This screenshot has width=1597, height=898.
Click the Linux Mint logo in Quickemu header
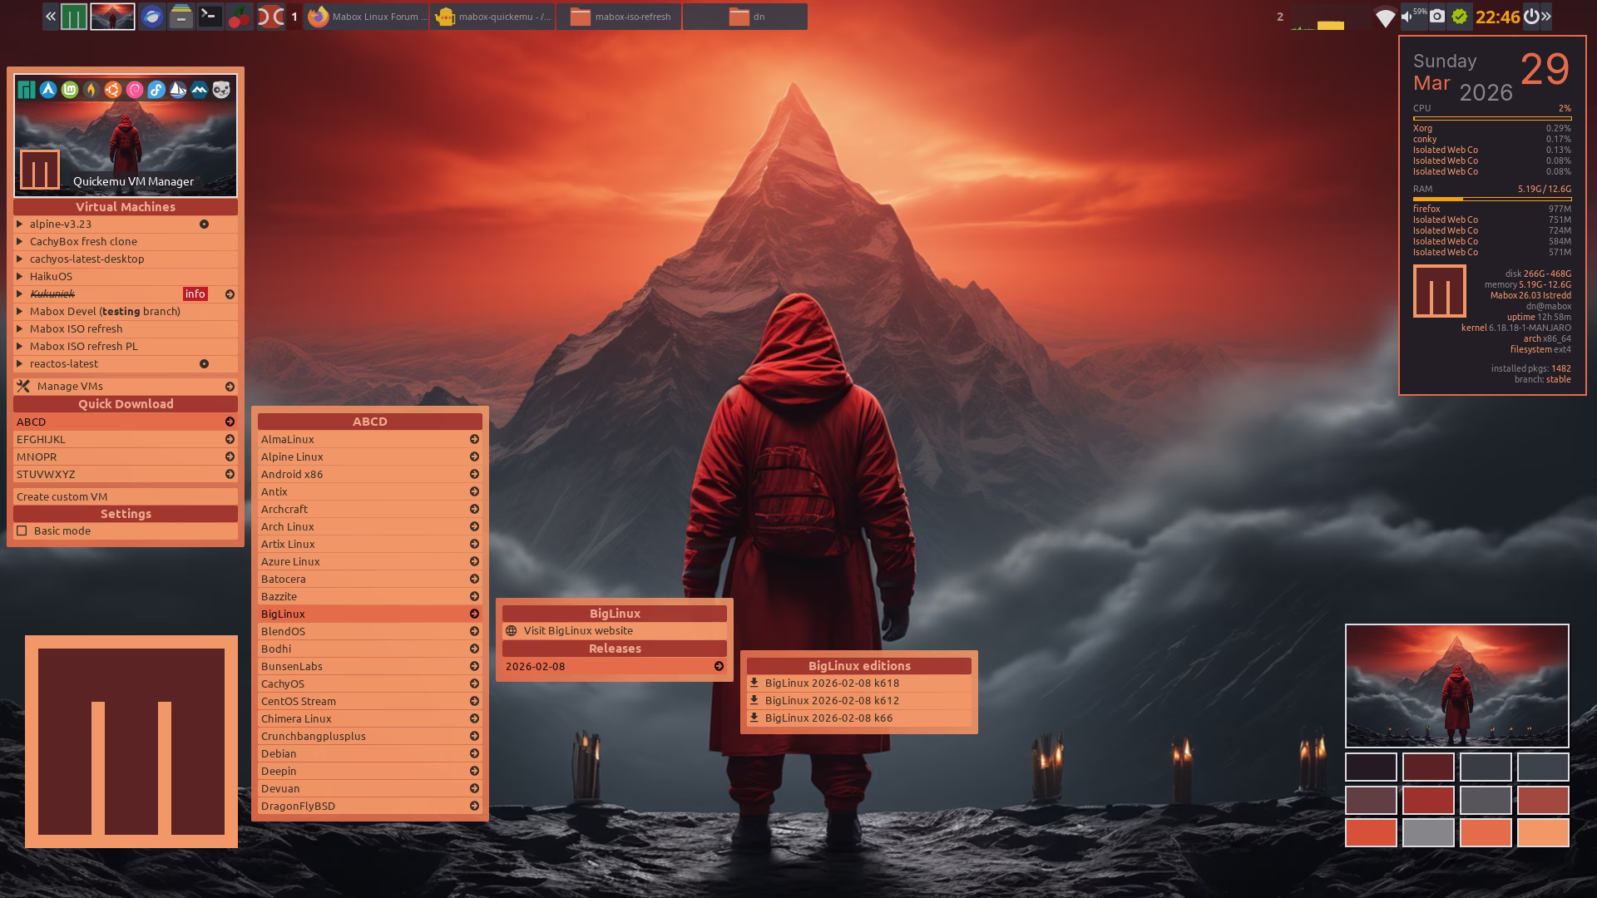[x=70, y=90]
